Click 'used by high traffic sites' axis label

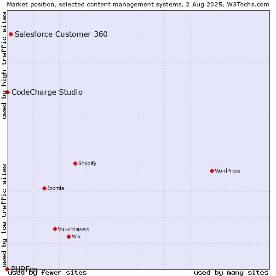point(4,65)
